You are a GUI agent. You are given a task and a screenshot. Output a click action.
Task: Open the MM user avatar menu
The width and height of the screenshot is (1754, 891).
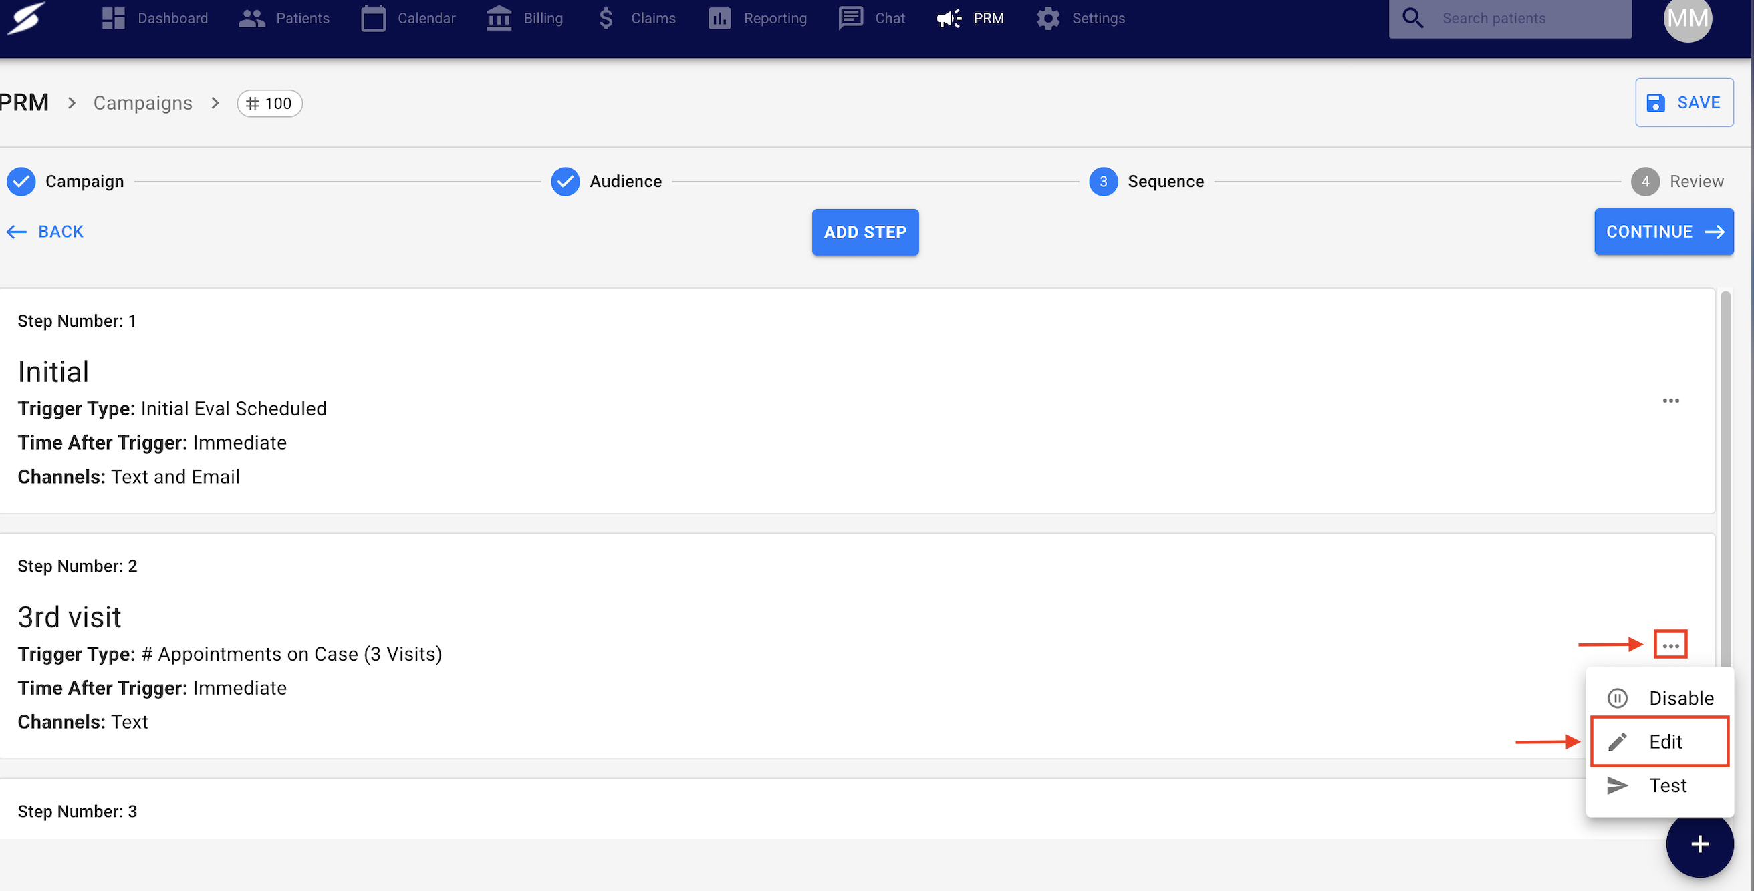coord(1687,19)
